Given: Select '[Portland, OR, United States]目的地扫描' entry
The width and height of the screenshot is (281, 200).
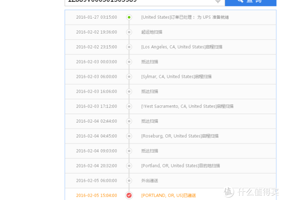Looking at the screenshot, I should 180,166.
